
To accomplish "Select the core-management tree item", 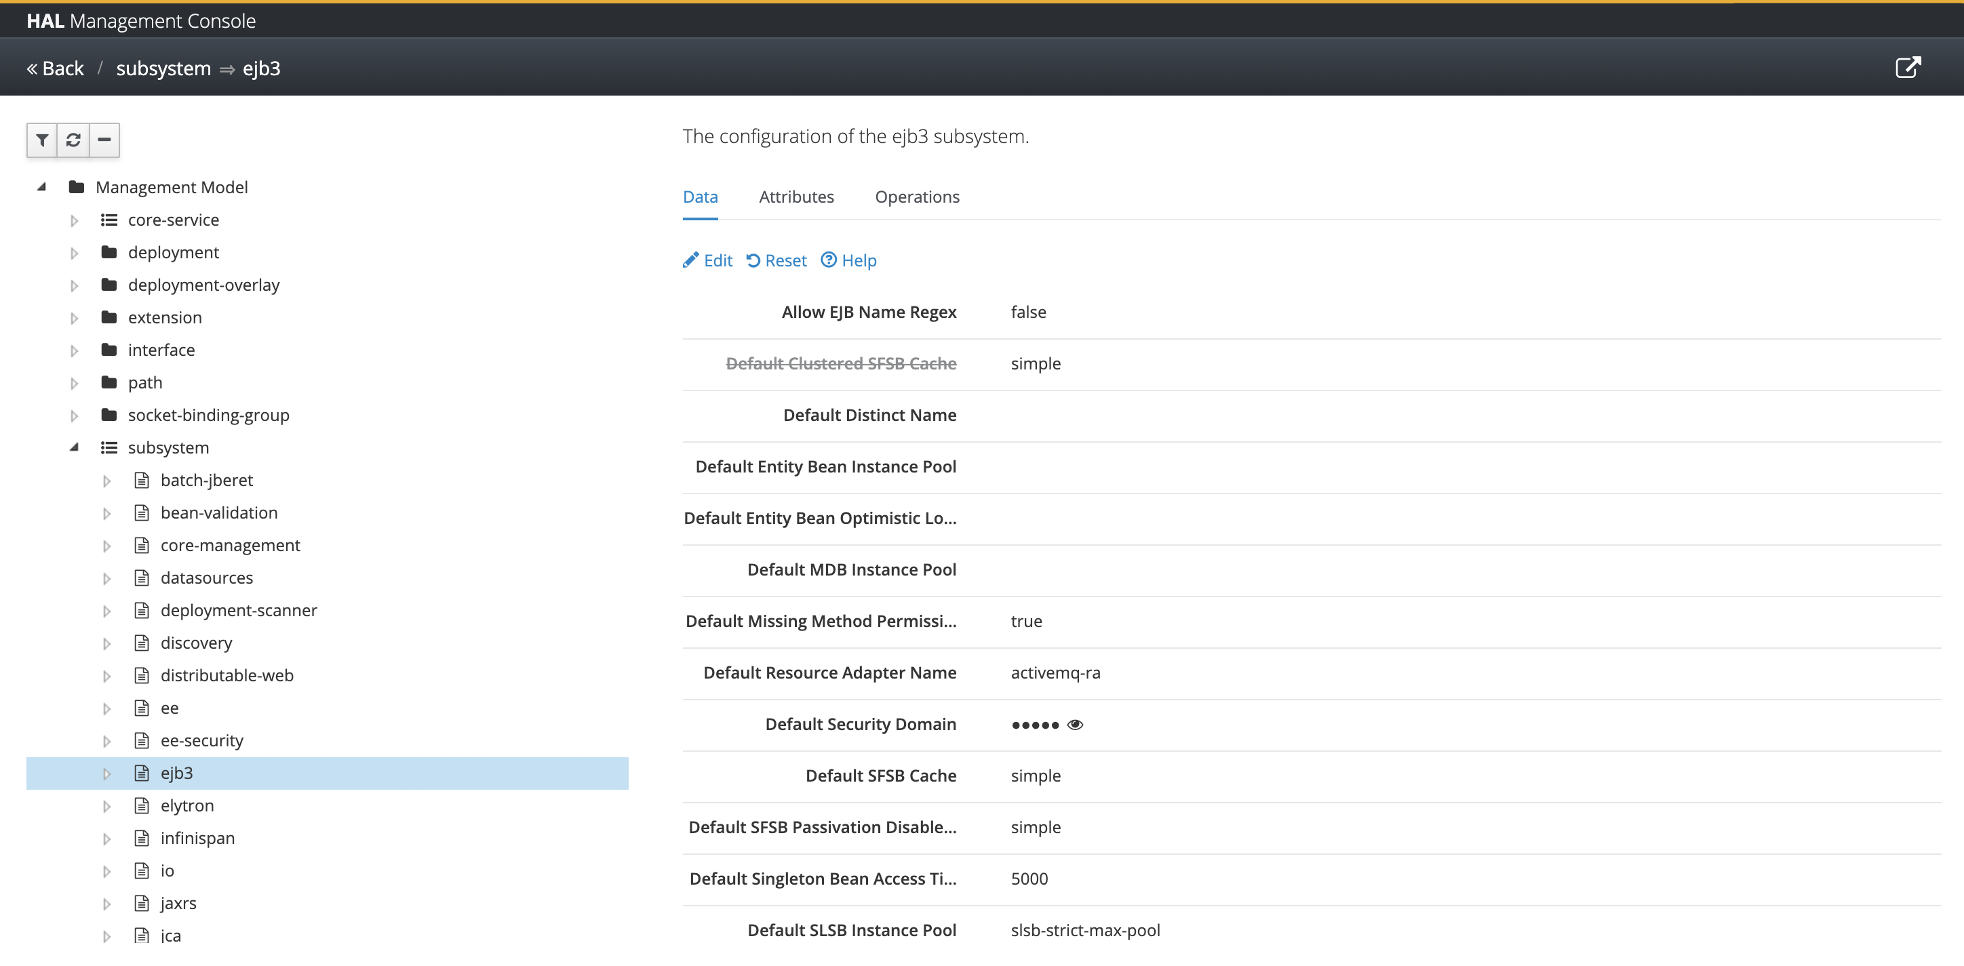I will click(x=231, y=546).
